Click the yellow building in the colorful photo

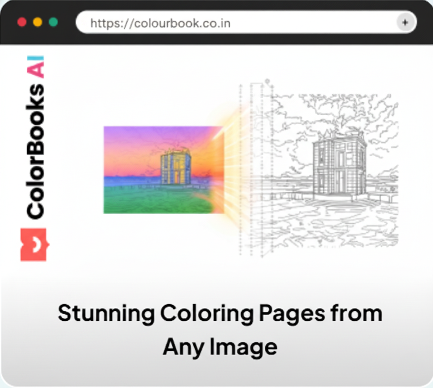pyautogui.click(x=176, y=167)
